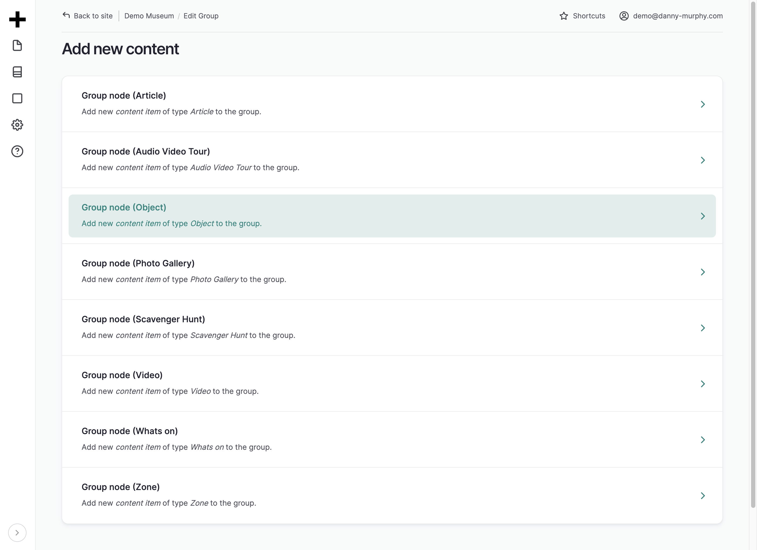Click the square icon in sidebar
The image size is (757, 550).
tap(17, 98)
